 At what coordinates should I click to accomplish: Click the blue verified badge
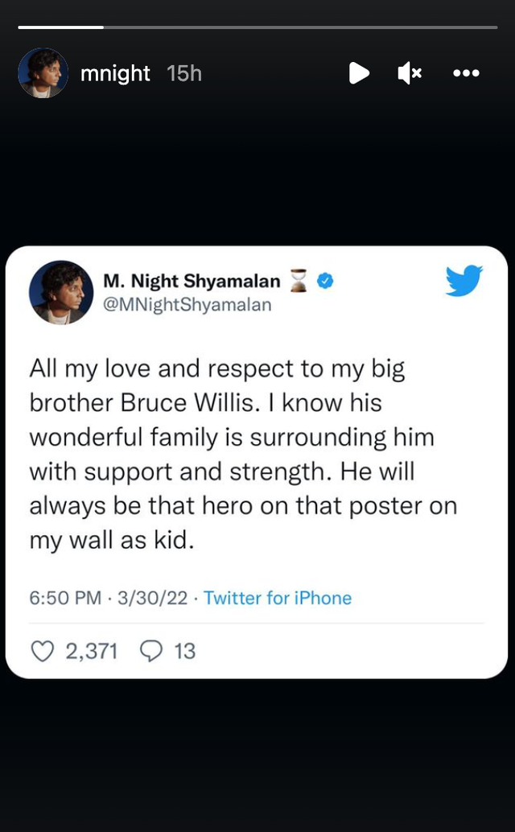click(326, 281)
